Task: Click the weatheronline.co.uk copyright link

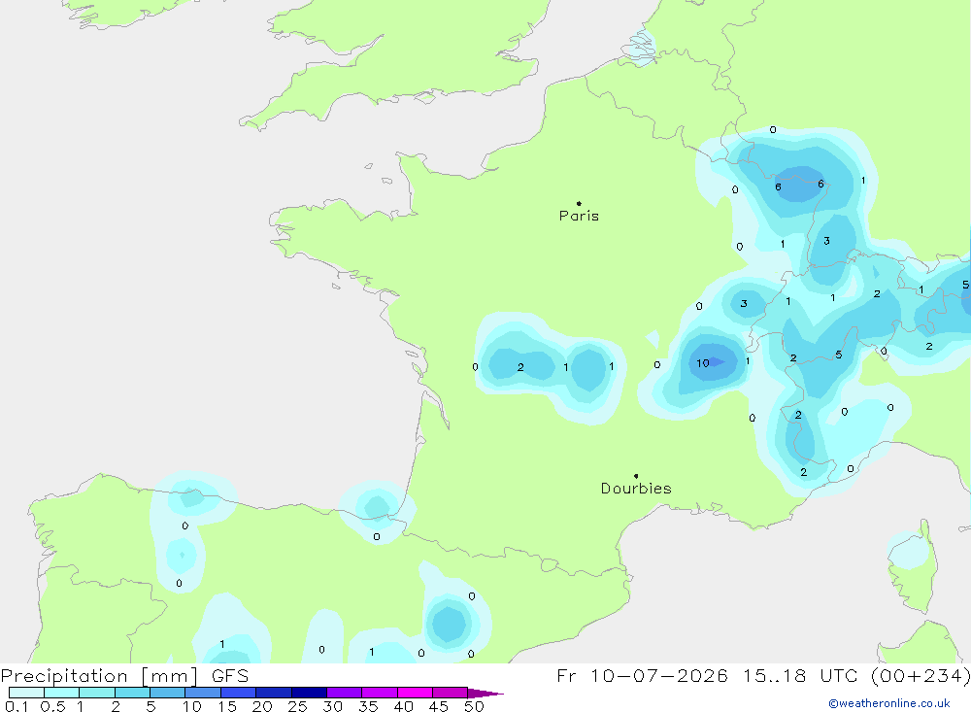Action: 889,703
